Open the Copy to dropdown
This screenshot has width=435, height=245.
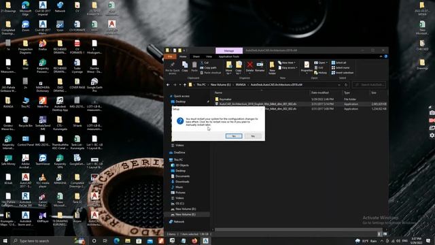coord(239,68)
